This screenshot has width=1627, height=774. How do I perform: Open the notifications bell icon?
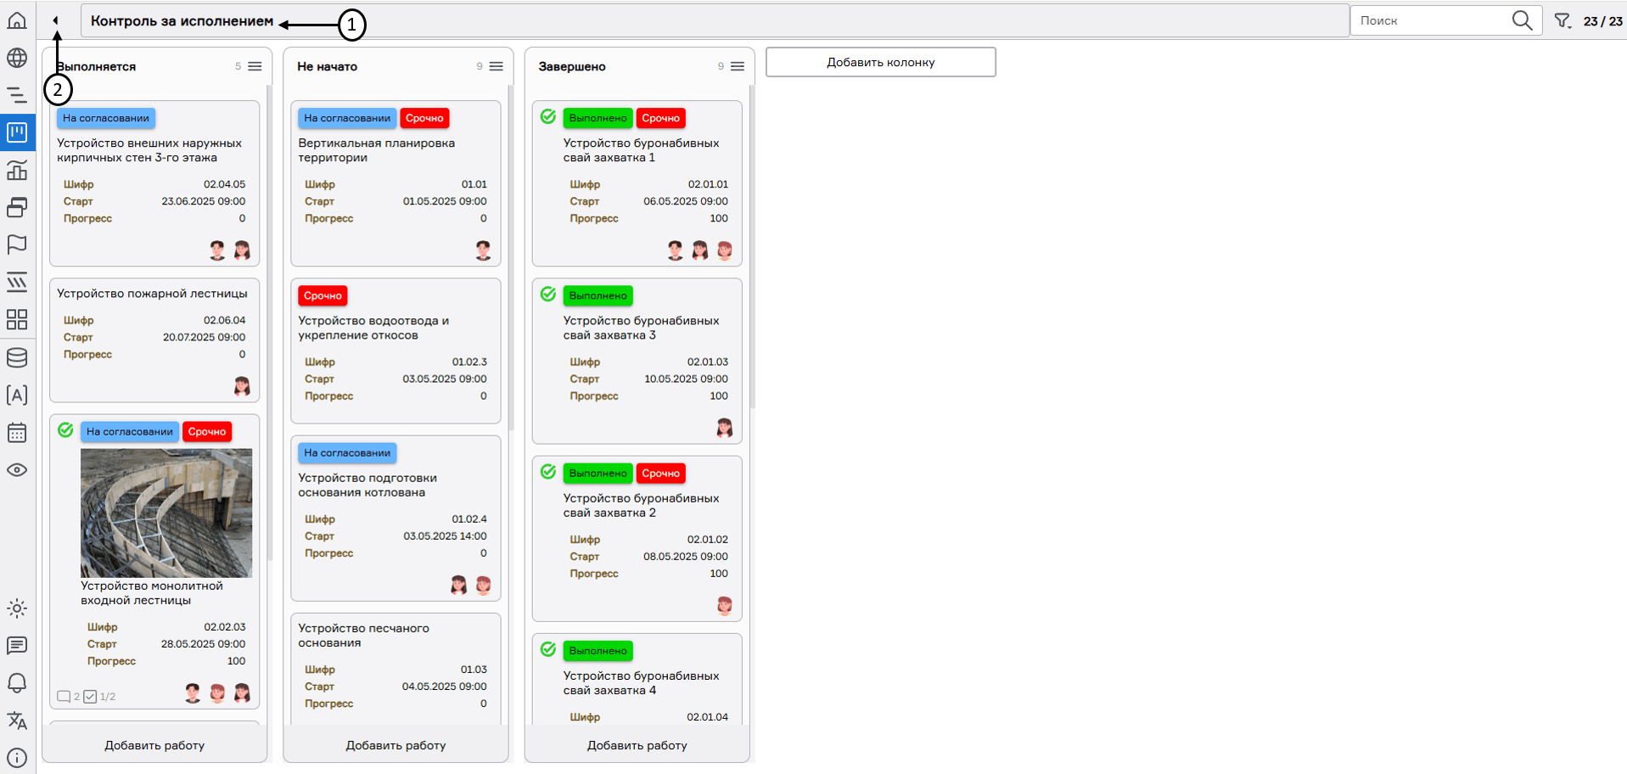(x=17, y=683)
